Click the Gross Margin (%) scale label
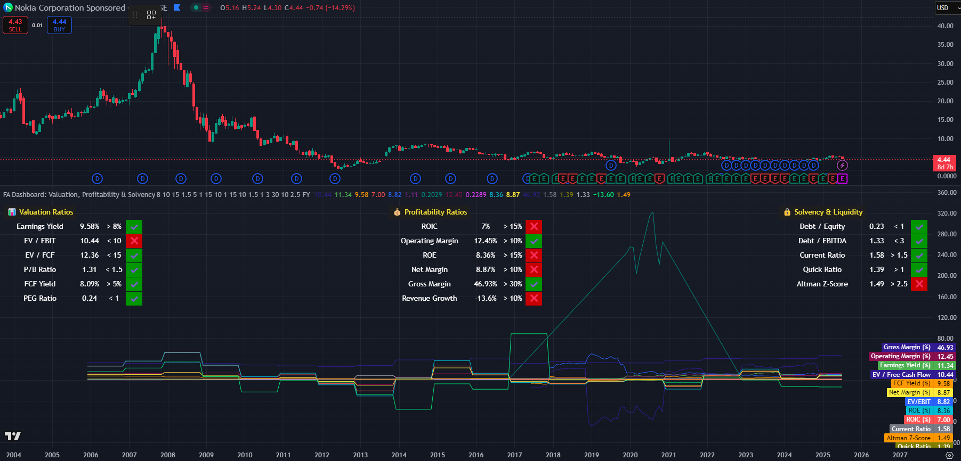The image size is (961, 461). point(907,347)
